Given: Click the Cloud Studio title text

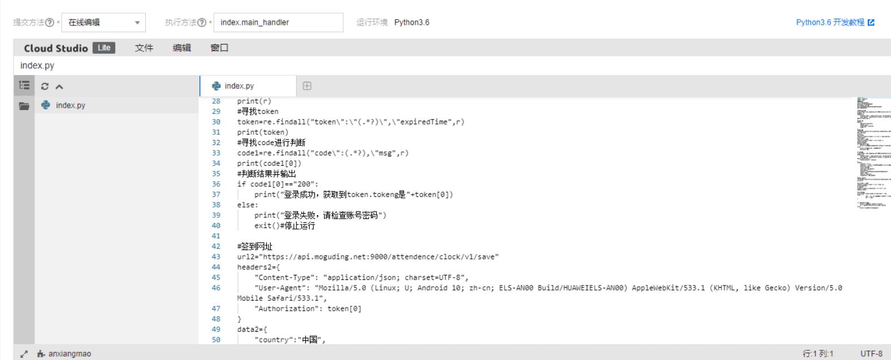Looking at the screenshot, I should coord(55,48).
